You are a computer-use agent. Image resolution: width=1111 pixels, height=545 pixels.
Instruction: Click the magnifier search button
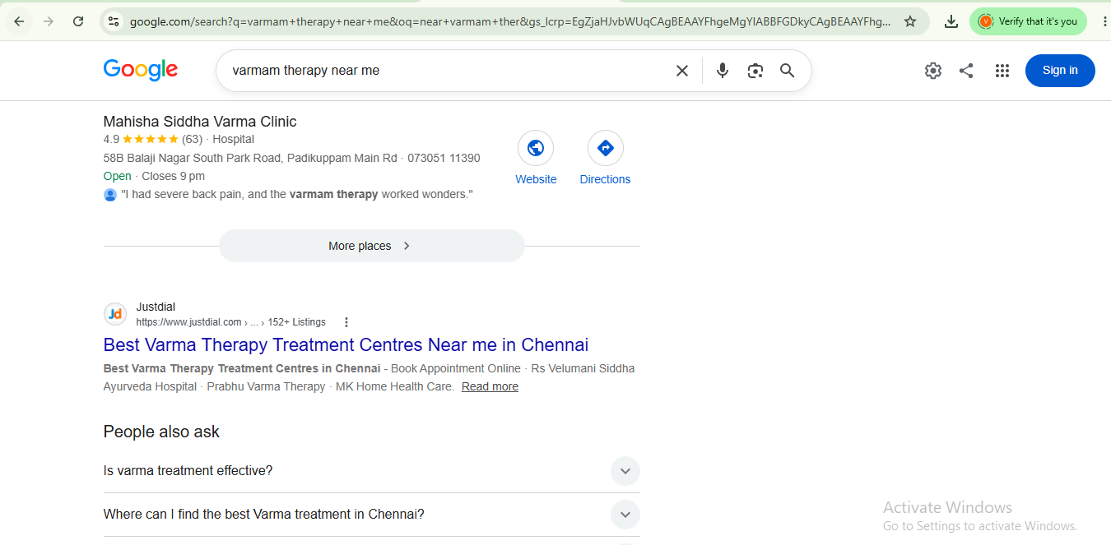click(788, 71)
